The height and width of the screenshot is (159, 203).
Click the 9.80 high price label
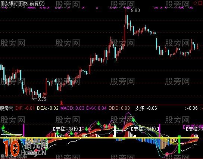(135, 10)
